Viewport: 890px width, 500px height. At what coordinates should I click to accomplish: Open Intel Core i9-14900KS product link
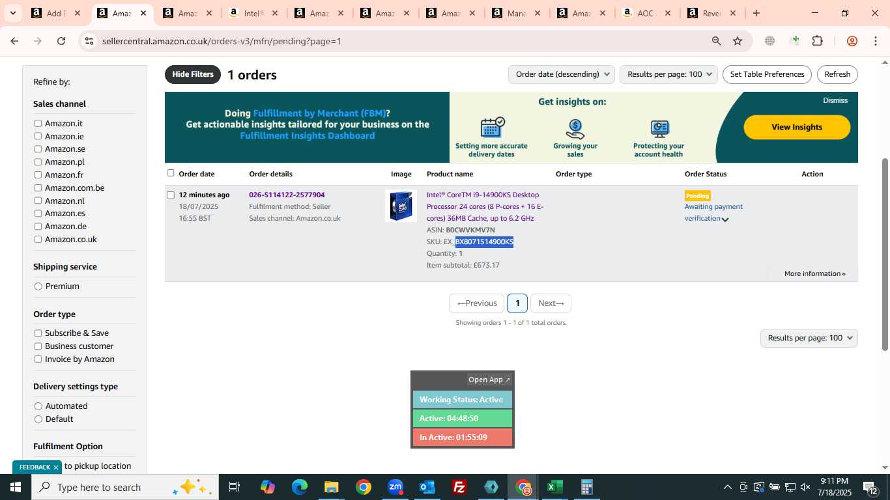[x=485, y=206]
